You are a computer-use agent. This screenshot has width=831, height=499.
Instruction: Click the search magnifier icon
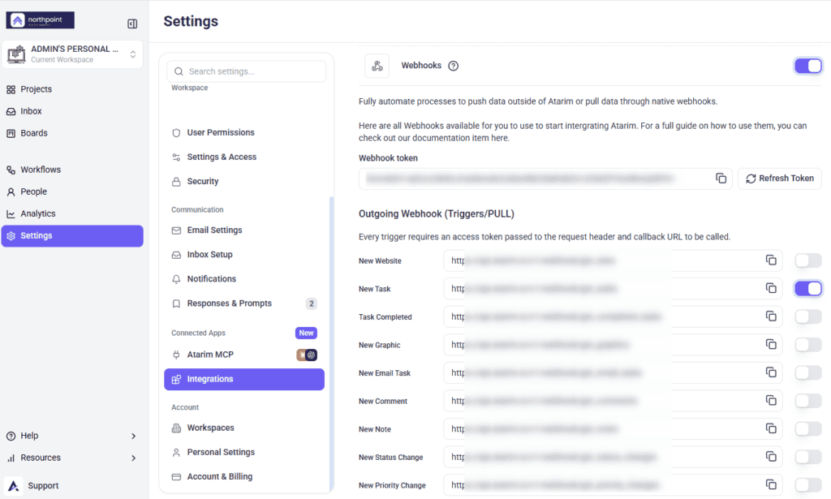179,71
